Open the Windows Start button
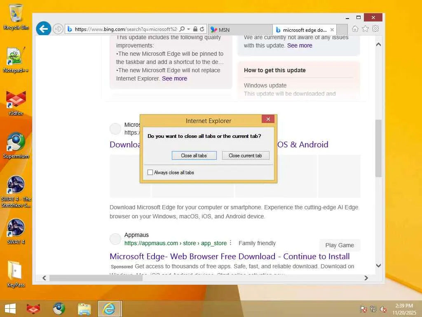This screenshot has width=422, height=317. (x=10, y=309)
